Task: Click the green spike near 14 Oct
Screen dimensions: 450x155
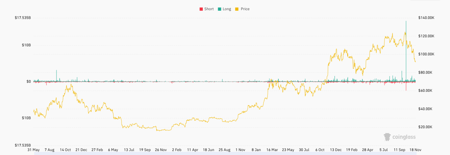Action: pos(56,75)
